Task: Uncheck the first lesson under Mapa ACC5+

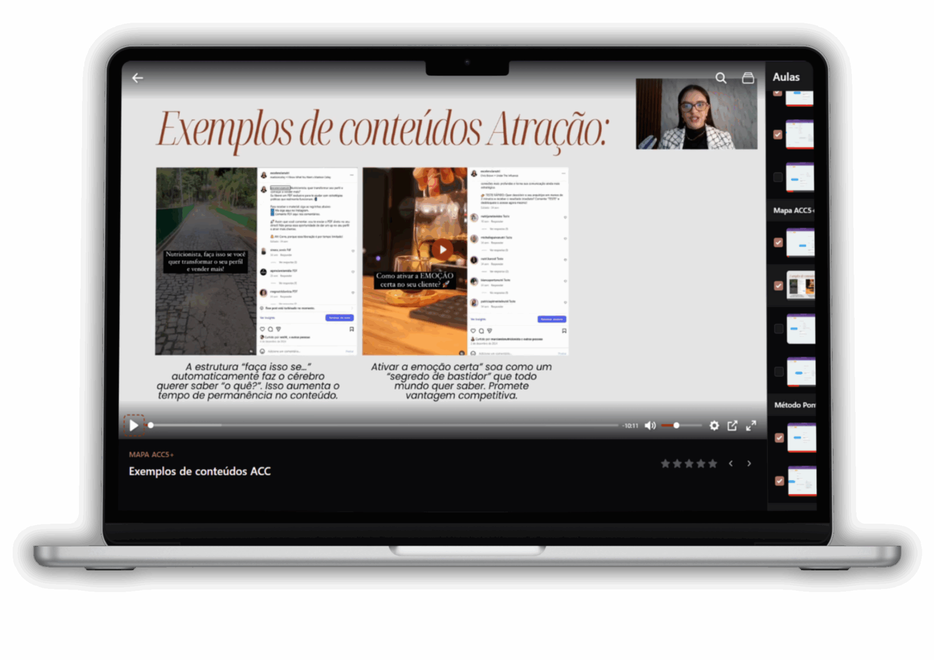Action: [778, 242]
